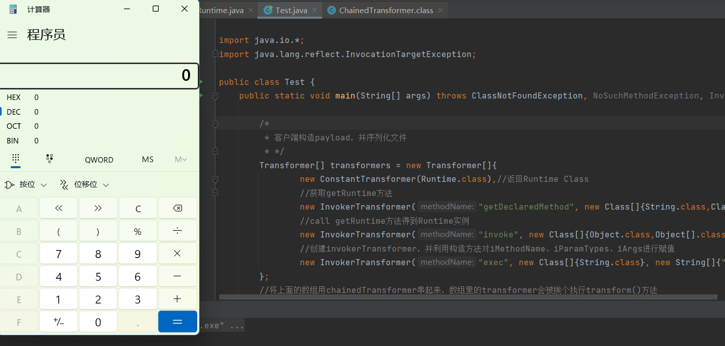725x346 pixels.
Task: Switch to the bit toggling keypad icon
Action: pyautogui.click(x=50, y=159)
